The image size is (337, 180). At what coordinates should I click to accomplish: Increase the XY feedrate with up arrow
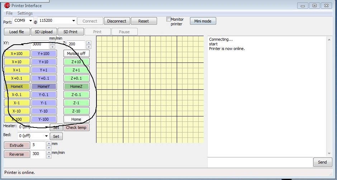click(x=53, y=42)
